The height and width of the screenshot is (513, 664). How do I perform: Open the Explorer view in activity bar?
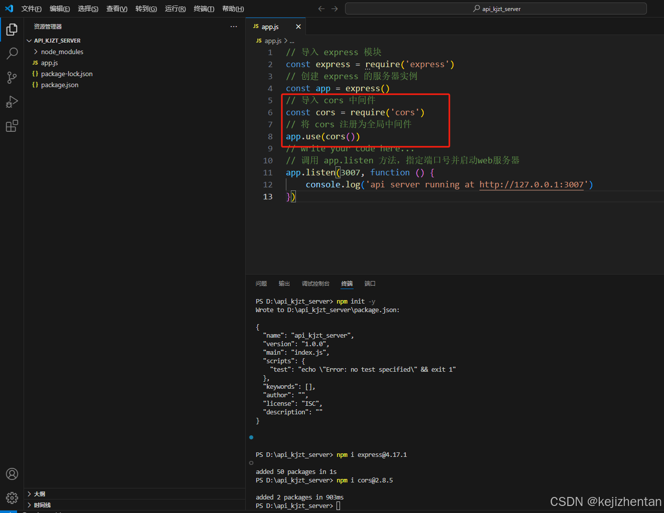click(x=12, y=30)
